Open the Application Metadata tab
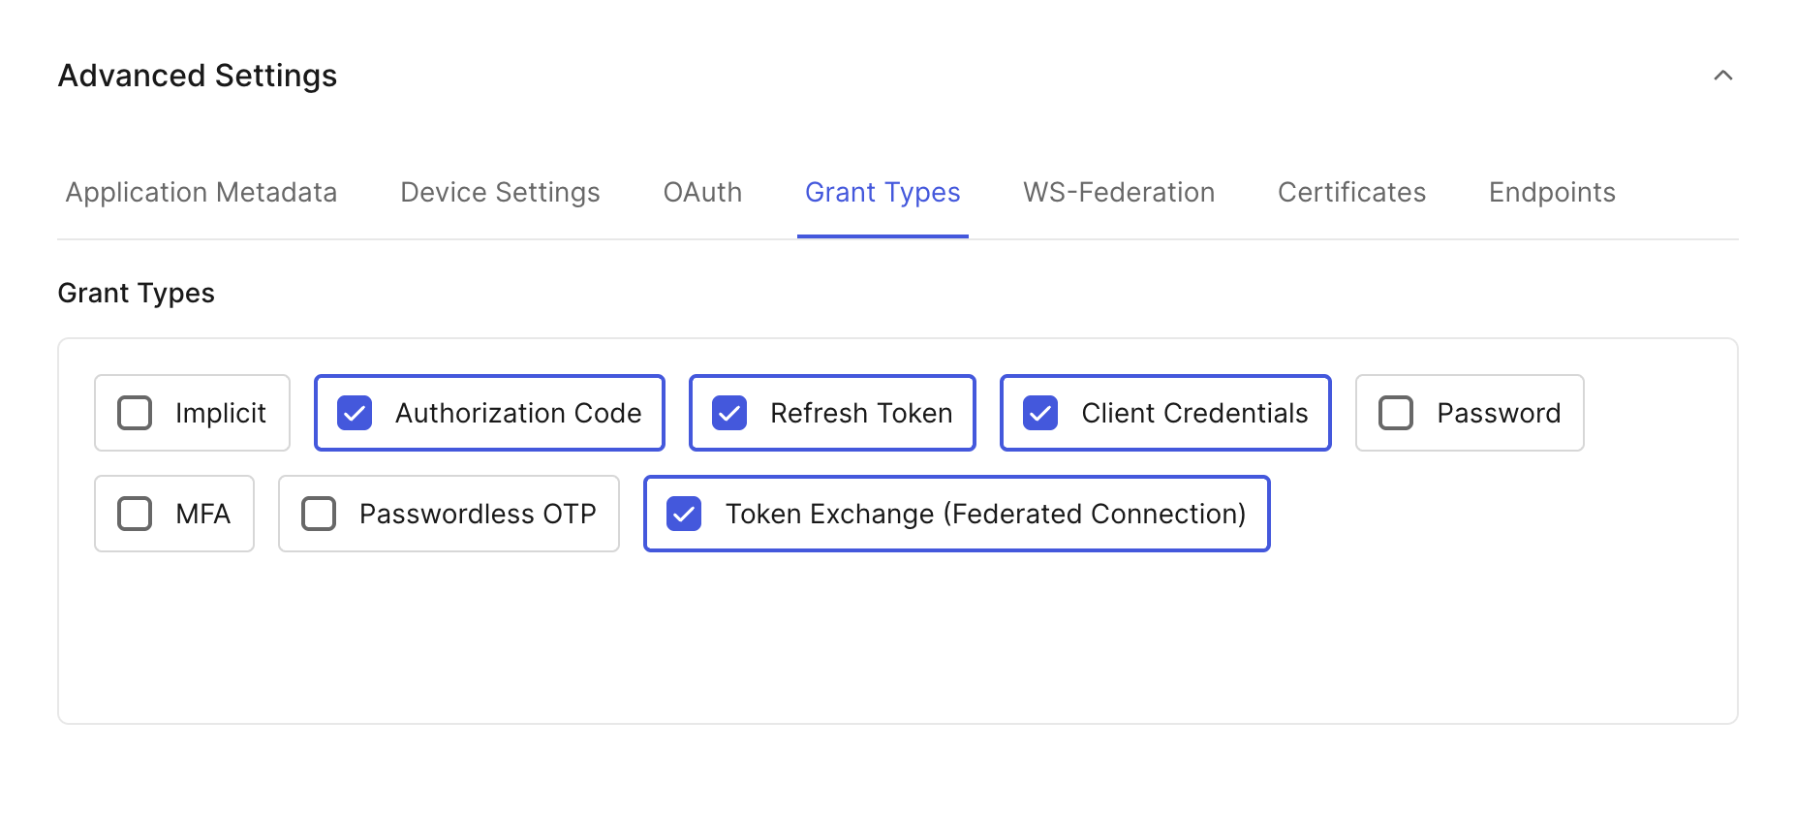This screenshot has width=1796, height=814. (201, 193)
